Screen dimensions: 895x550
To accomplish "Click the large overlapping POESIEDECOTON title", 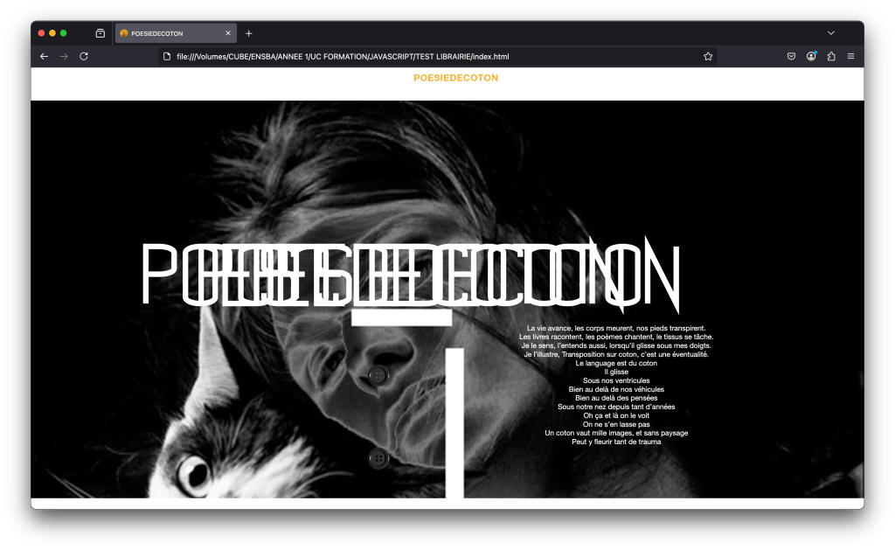I will (x=409, y=275).
